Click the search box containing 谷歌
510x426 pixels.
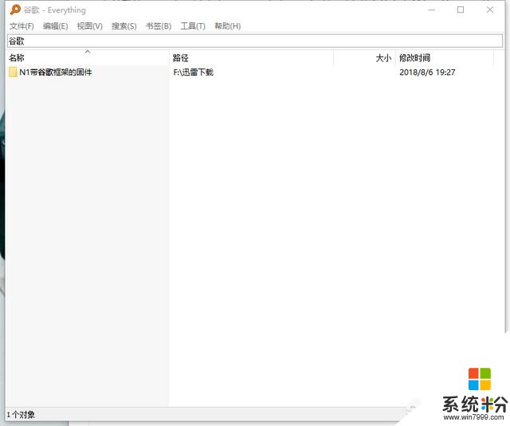tap(255, 41)
